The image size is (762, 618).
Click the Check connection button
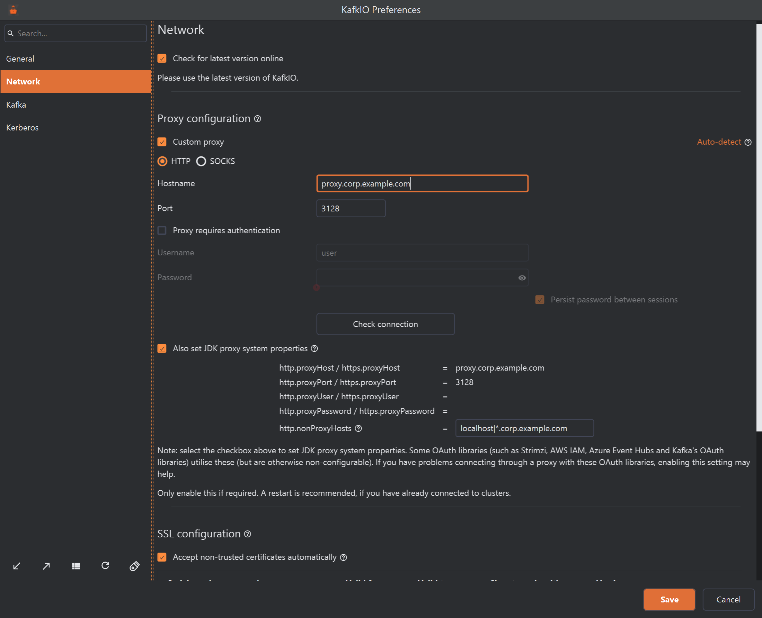pyautogui.click(x=386, y=324)
